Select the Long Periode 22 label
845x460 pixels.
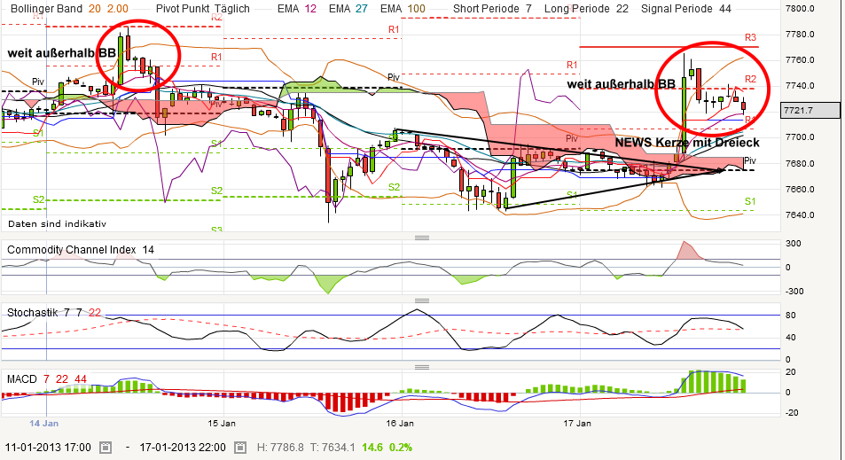586,9
